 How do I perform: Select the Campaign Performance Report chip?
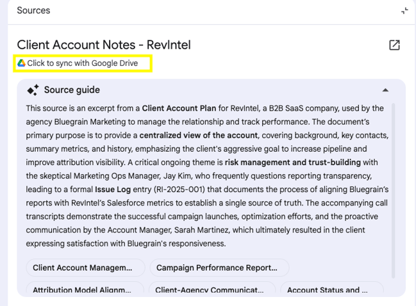(x=218, y=268)
